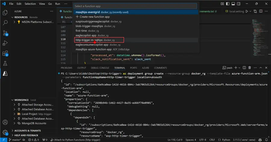
Task: Split the terminal pane
Action: point(244,68)
